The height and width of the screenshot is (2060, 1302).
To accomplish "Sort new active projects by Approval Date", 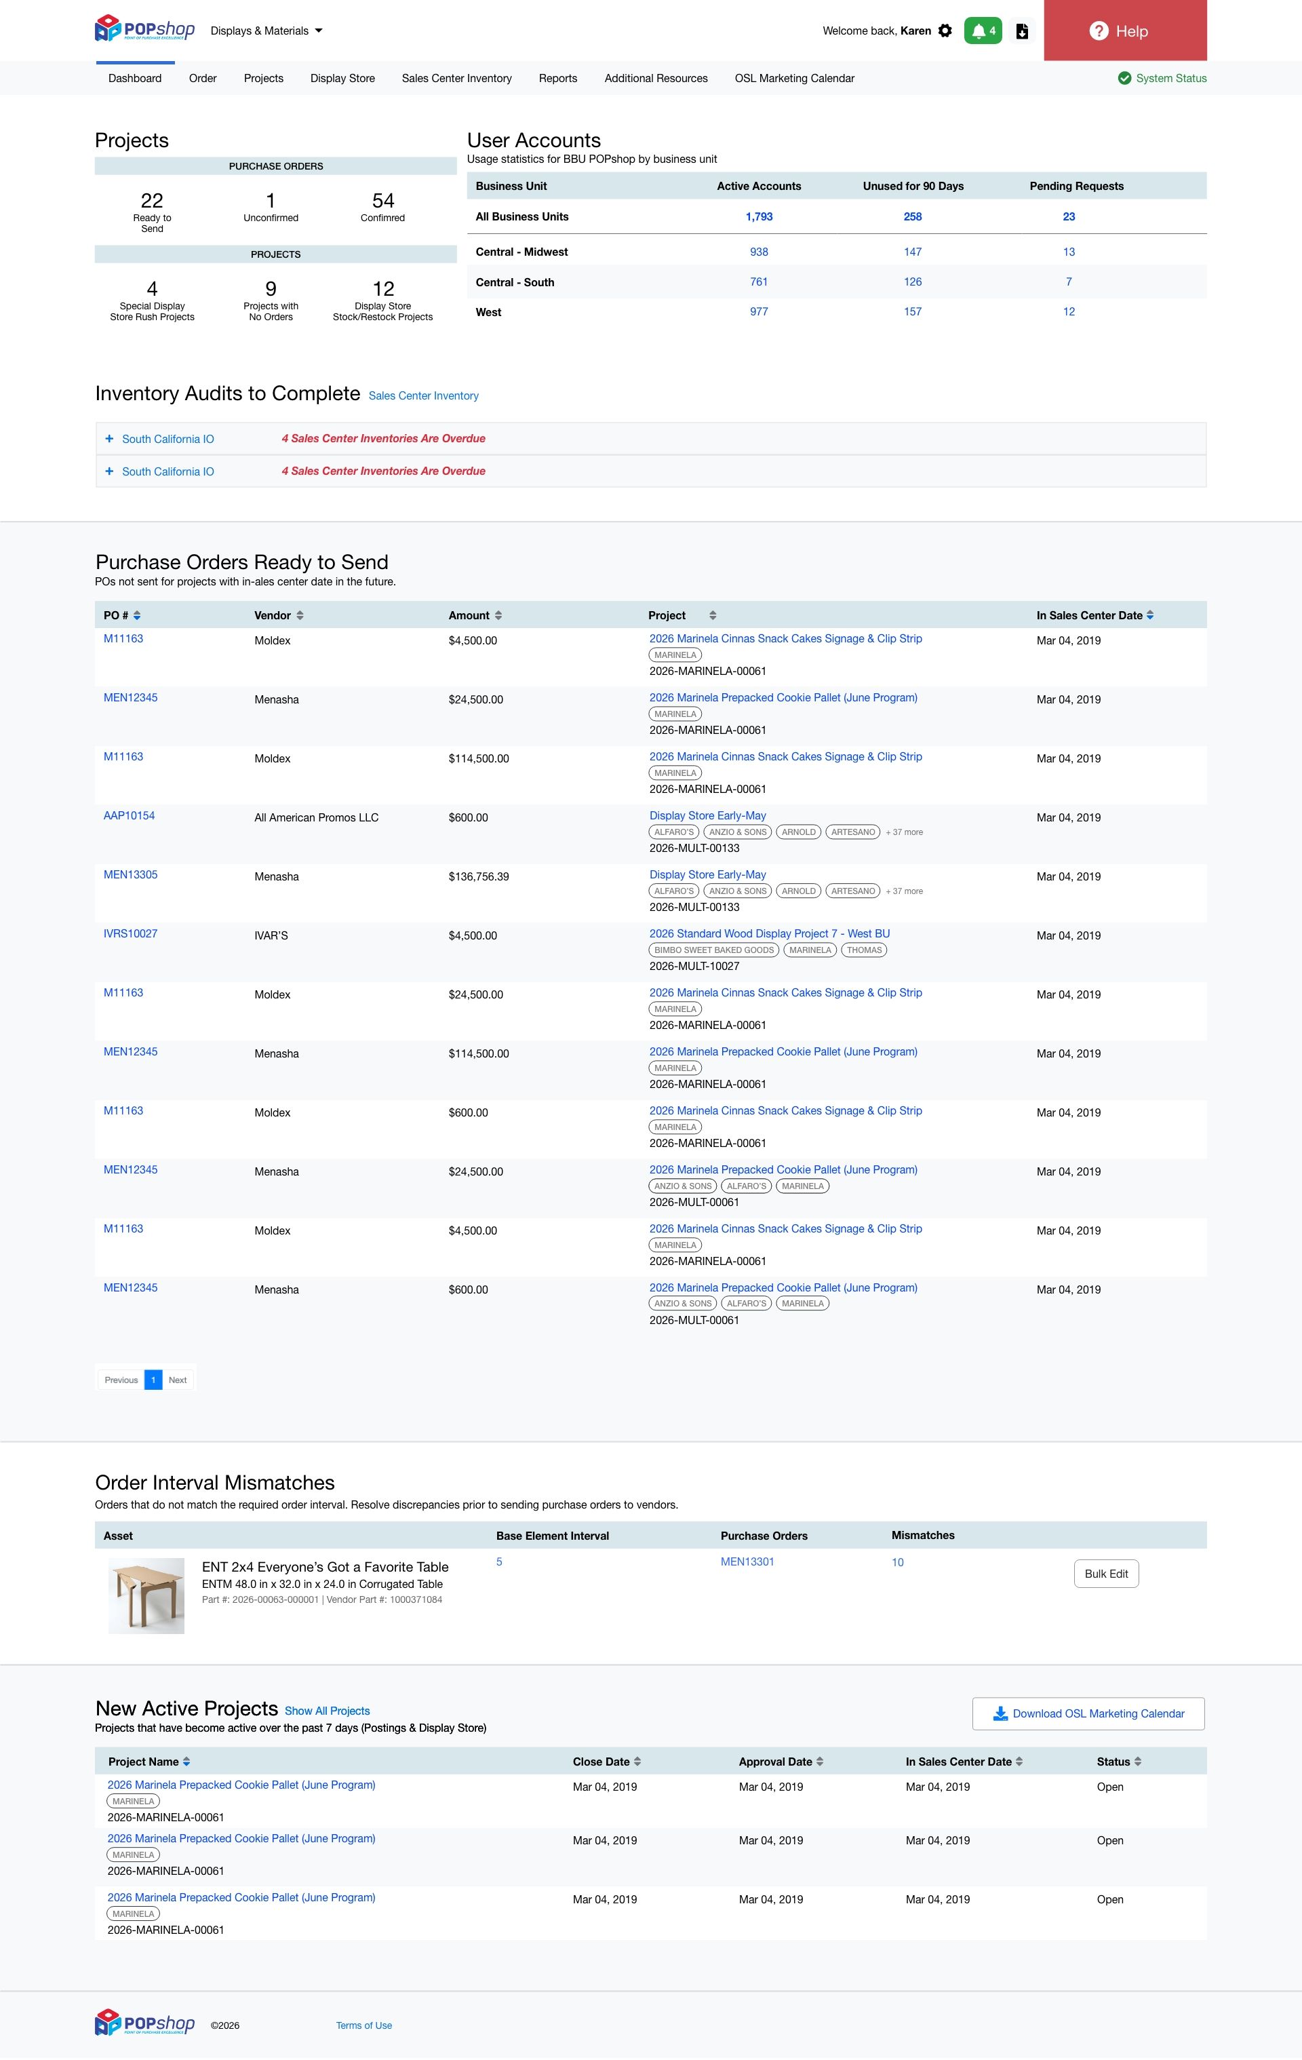I will [x=820, y=1762].
